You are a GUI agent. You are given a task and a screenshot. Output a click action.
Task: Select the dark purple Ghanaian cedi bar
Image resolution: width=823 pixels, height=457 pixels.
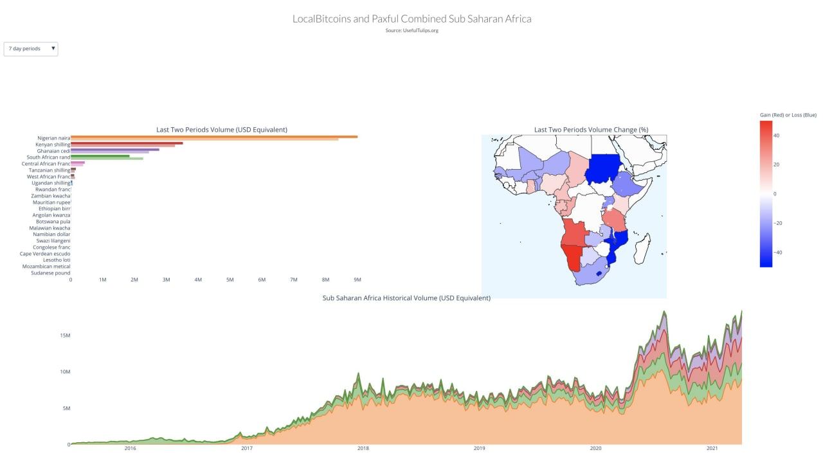click(x=115, y=149)
